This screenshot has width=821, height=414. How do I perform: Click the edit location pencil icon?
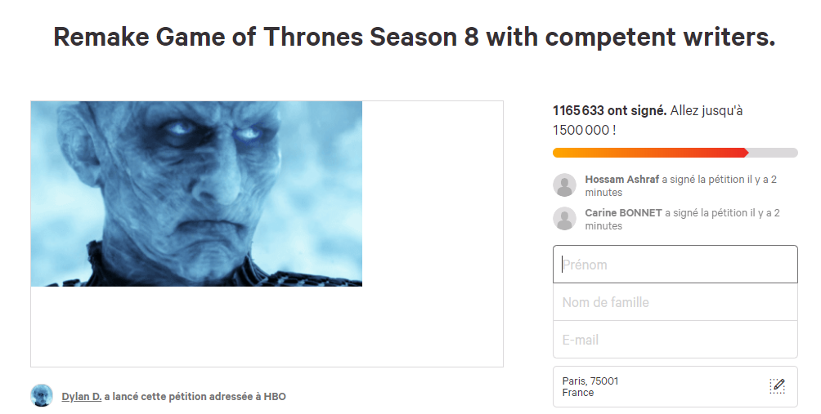point(777,386)
